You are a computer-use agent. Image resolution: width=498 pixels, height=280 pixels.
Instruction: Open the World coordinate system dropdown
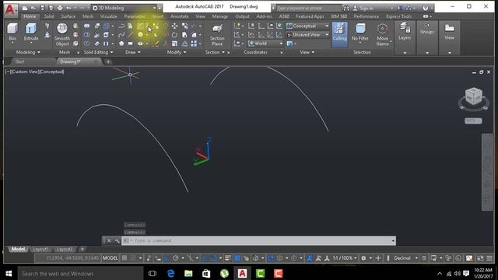[x=265, y=44]
